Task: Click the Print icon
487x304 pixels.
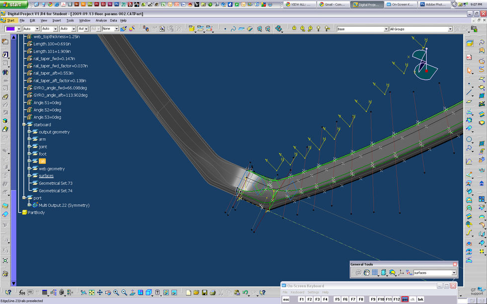Action: (213, 293)
